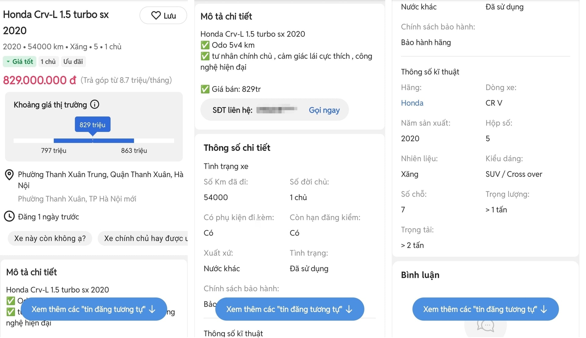Click green checkmark beside Giá bán: 829tr
Image resolution: width=586 pixels, height=338 pixels.
coord(205,89)
